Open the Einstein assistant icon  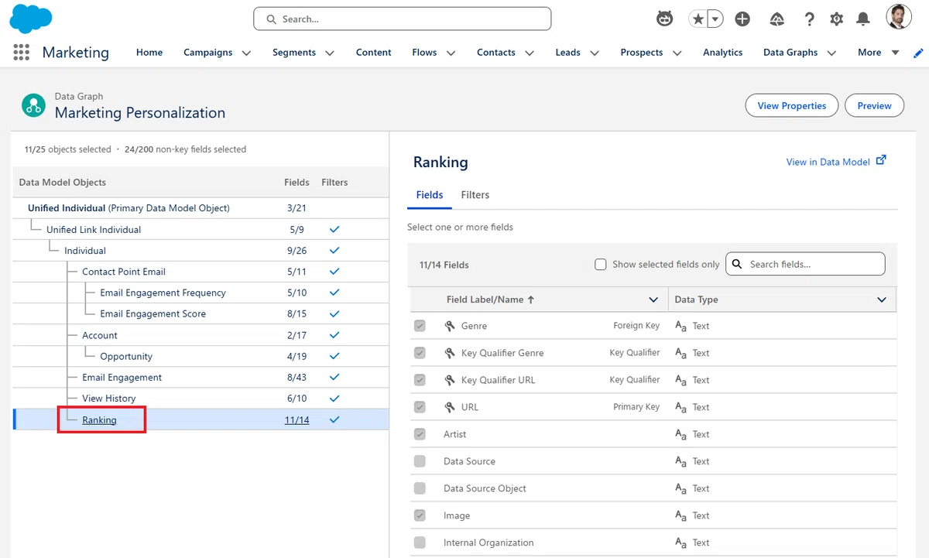665,19
